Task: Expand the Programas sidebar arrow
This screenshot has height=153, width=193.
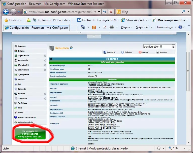Action: pos(45,98)
